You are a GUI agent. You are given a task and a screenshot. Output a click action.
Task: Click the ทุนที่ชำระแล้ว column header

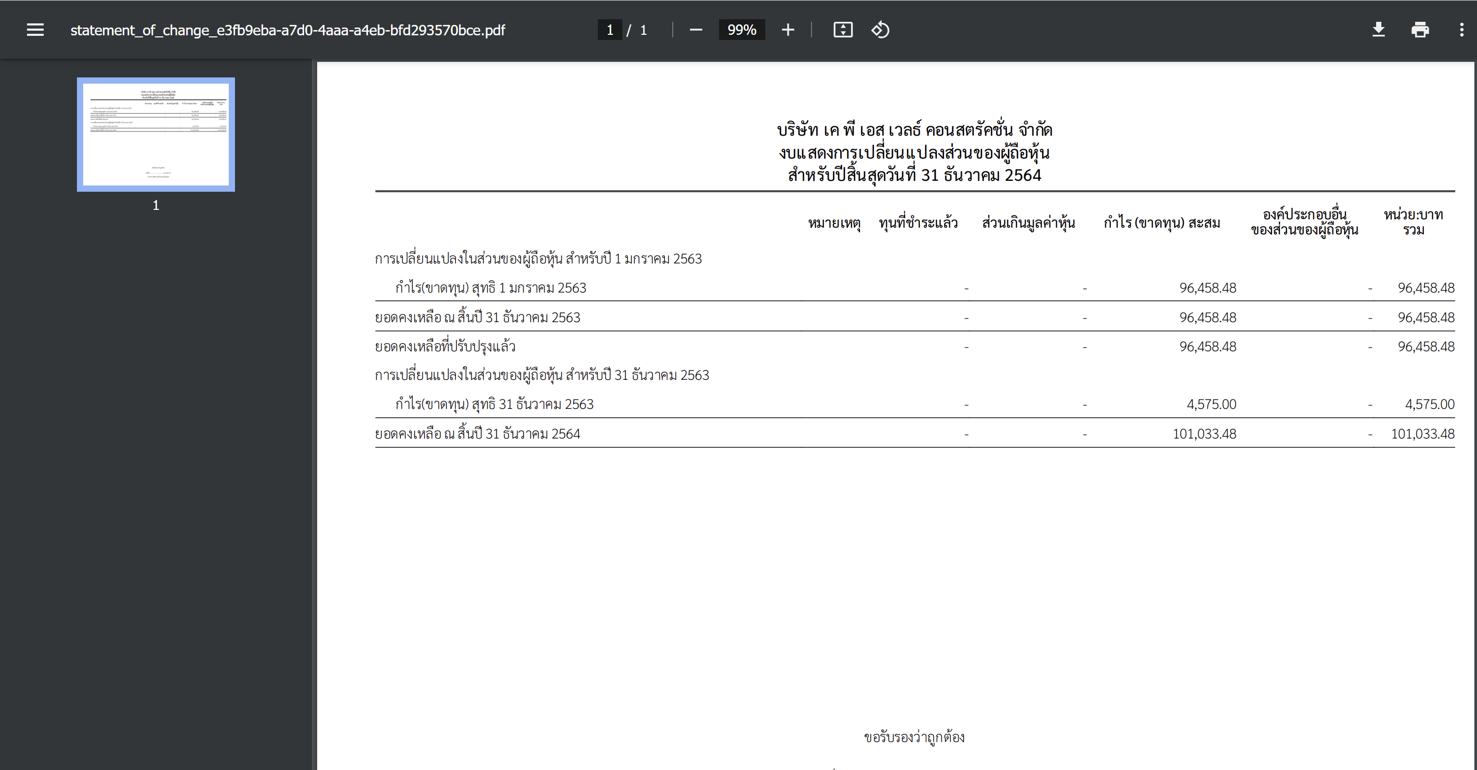918,222
